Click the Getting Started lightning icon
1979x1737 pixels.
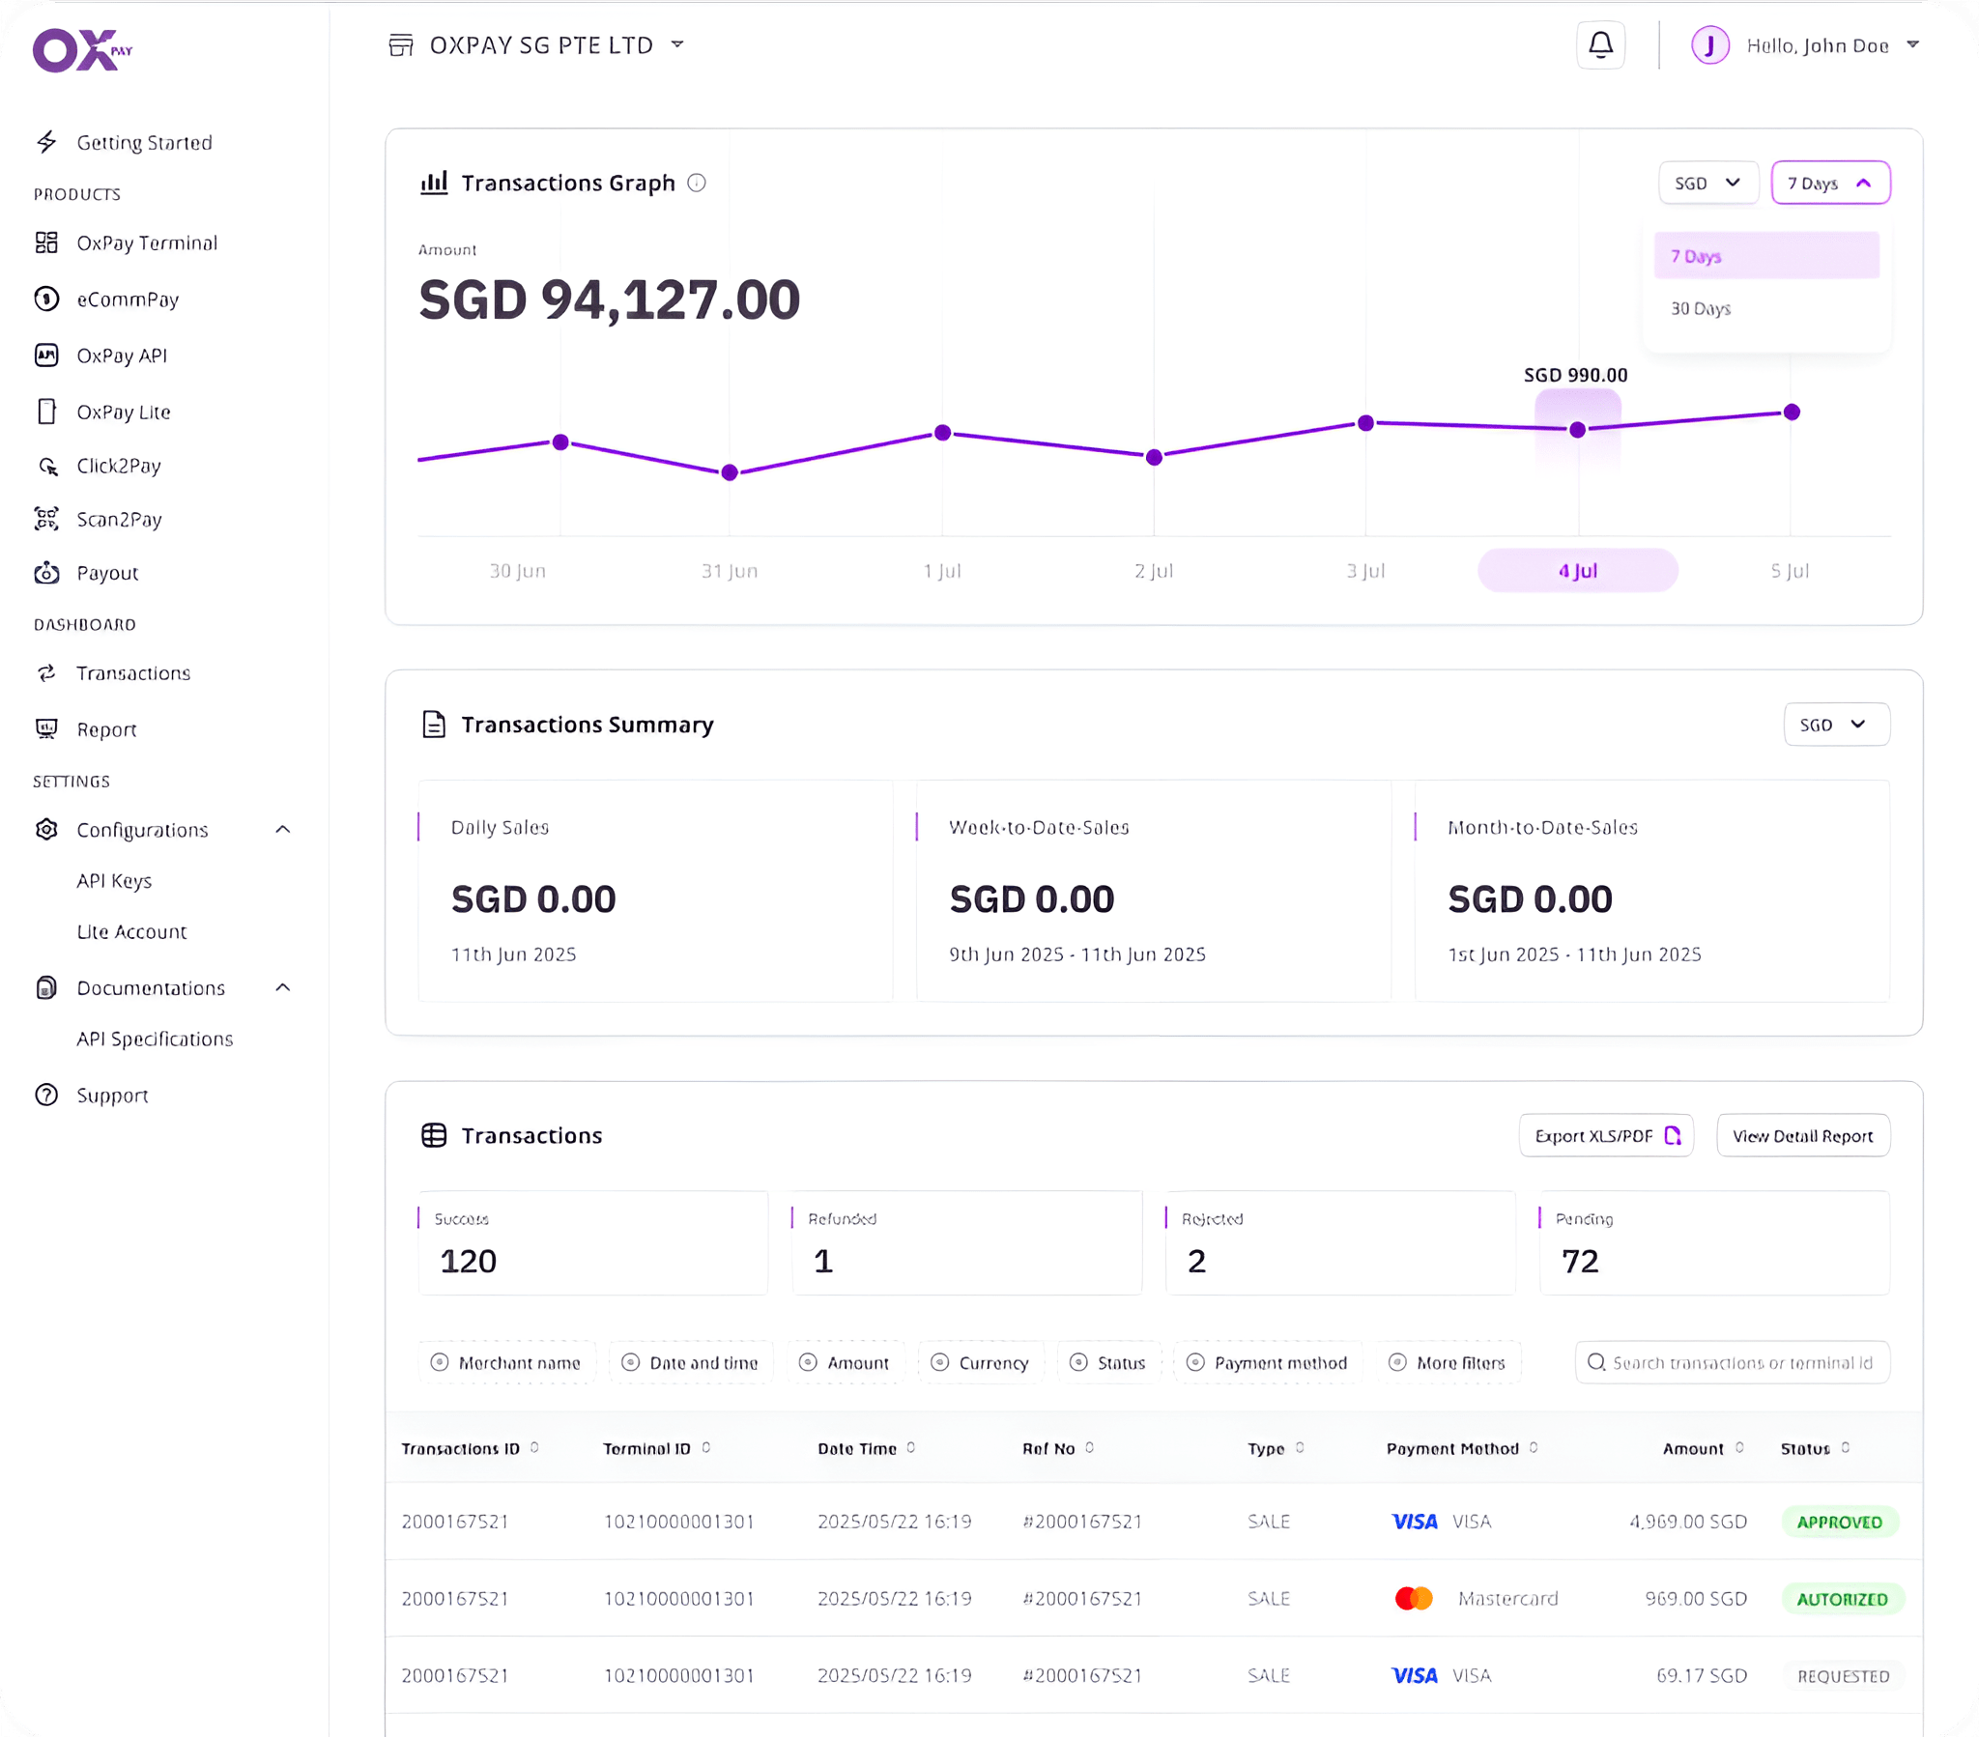(x=46, y=142)
